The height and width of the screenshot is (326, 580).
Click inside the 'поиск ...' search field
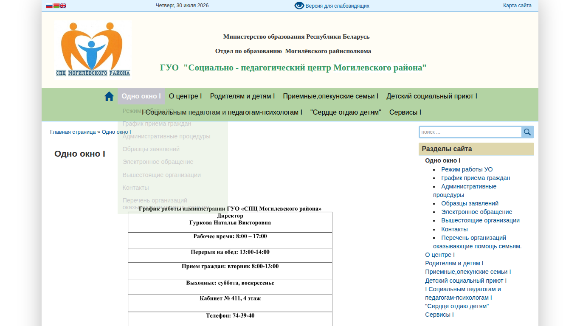471,132
